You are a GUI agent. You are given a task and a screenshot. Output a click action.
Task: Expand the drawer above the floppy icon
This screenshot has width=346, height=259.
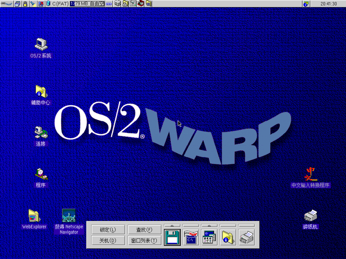(x=172, y=225)
